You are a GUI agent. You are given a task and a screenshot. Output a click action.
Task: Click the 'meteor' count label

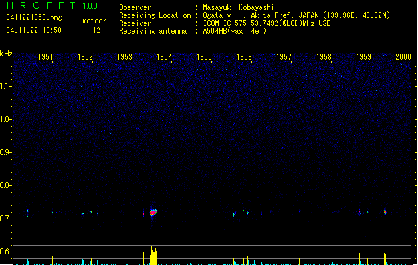pos(94,21)
